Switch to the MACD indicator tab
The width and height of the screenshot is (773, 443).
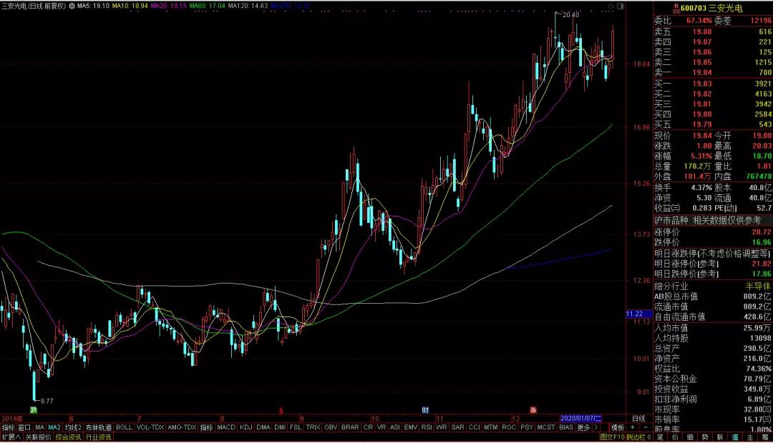[x=226, y=427]
